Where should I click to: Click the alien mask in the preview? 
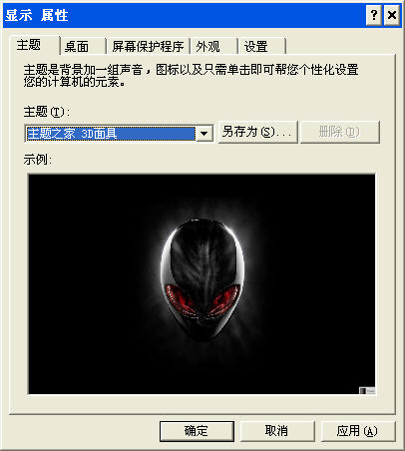[202, 280]
